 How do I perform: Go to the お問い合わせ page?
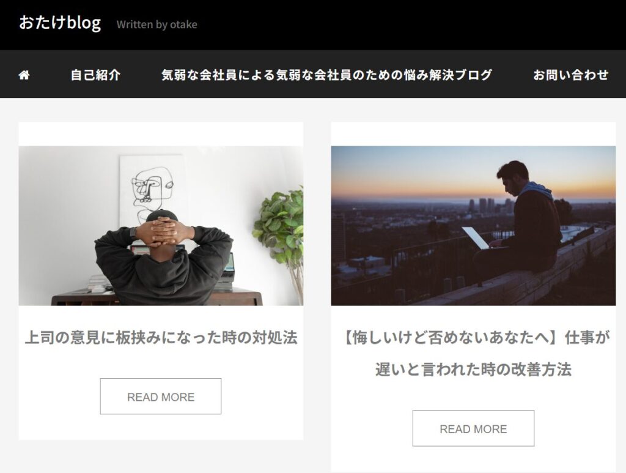[571, 75]
